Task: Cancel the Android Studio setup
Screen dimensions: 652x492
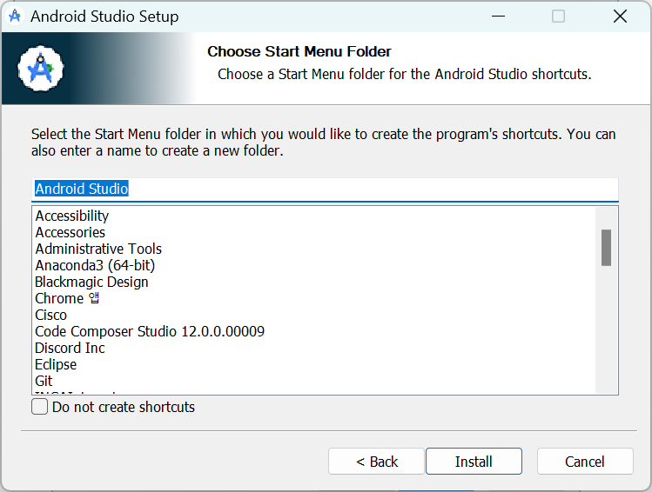Action: point(585,462)
